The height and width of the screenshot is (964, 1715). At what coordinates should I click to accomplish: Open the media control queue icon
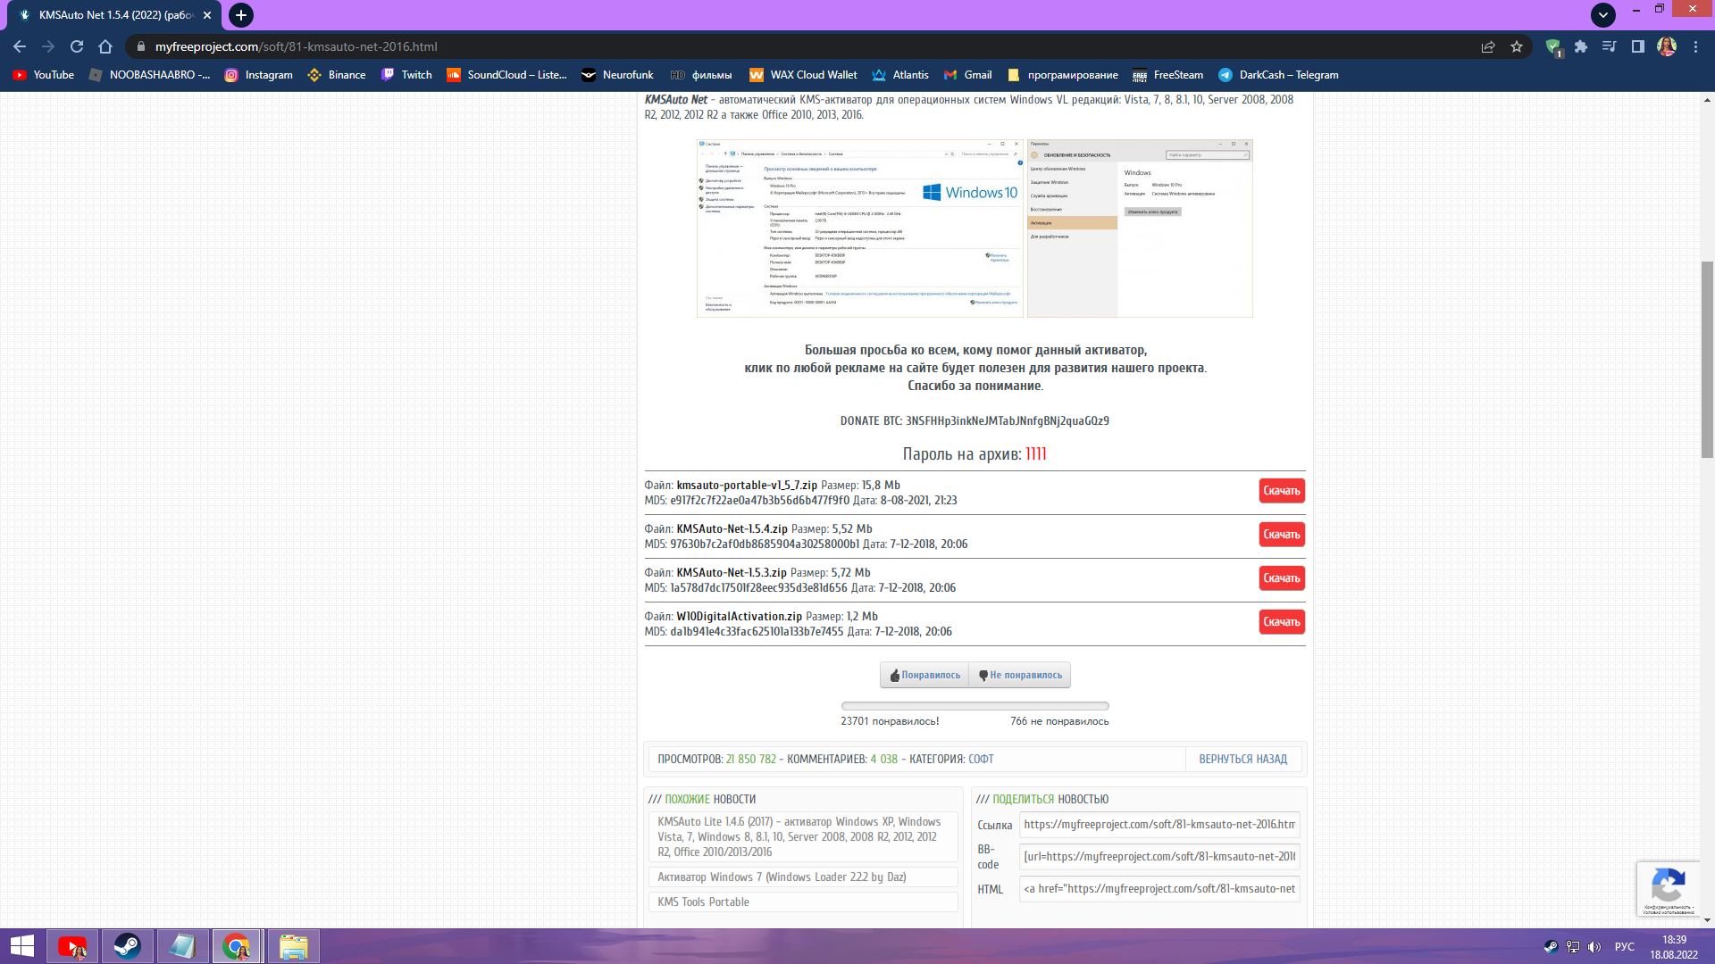1609,46
